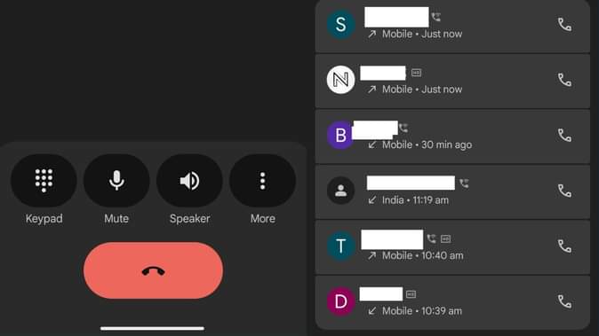End the call with red button
Screen dimensions: 599x336
click(153, 270)
